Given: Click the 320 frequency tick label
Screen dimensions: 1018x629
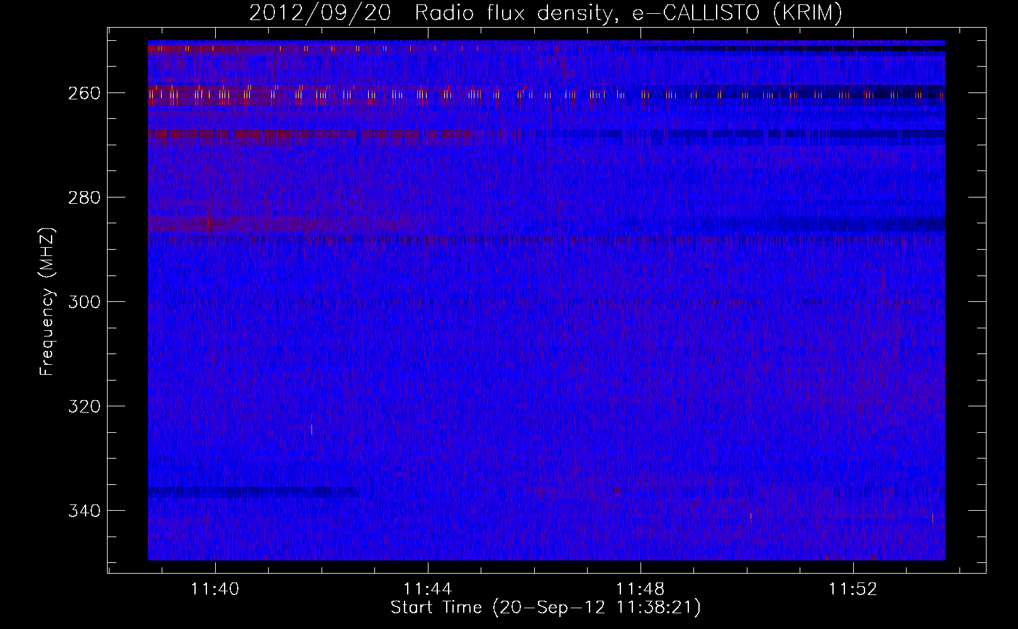Looking at the screenshot, I should 84,406.
